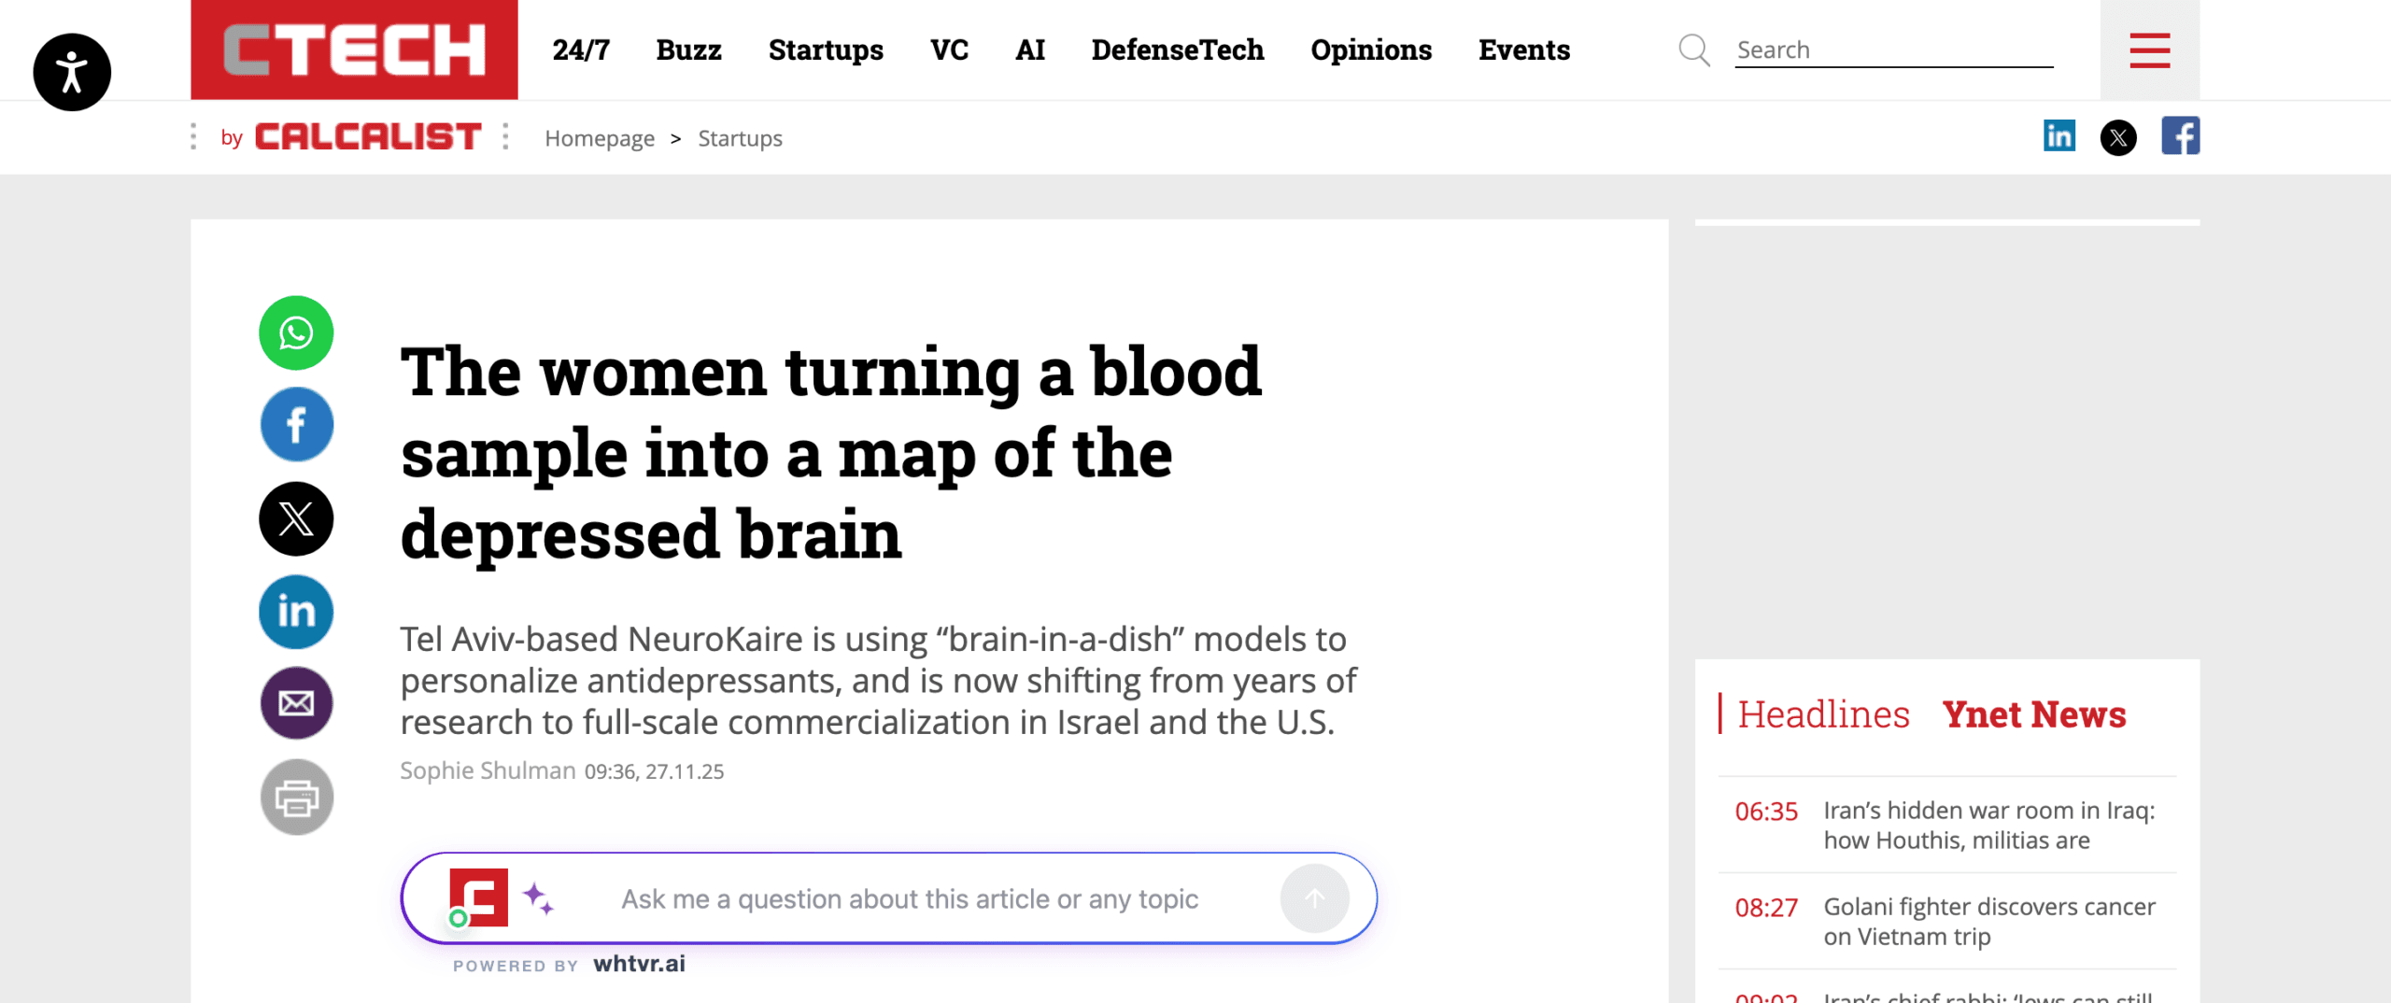Open the VC section
Screen dimensions: 2391x1003
tap(949, 49)
